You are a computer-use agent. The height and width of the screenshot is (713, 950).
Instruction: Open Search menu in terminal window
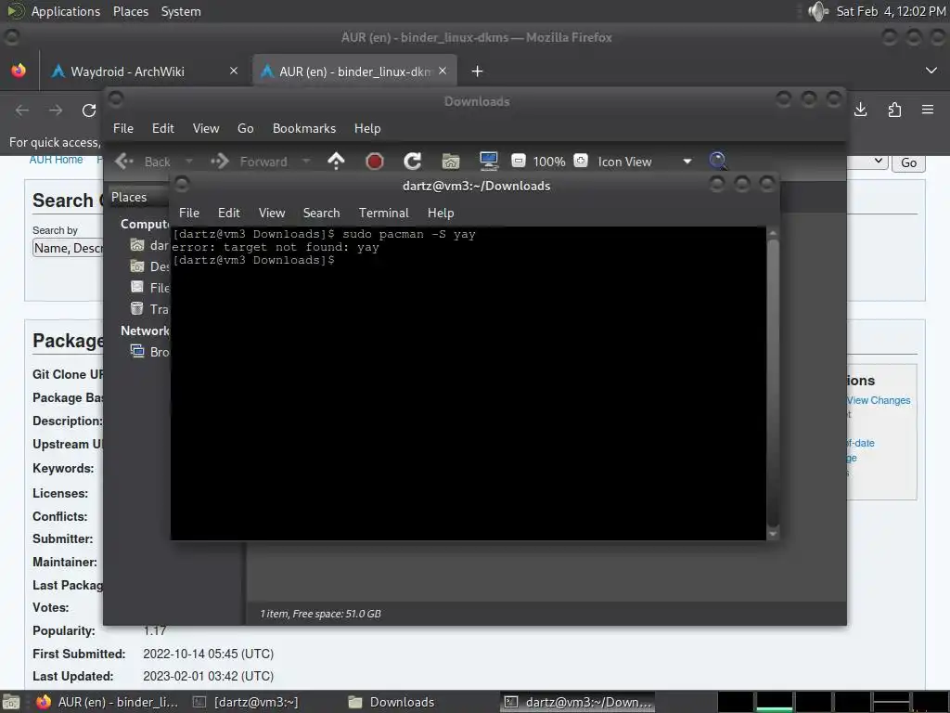(x=321, y=213)
